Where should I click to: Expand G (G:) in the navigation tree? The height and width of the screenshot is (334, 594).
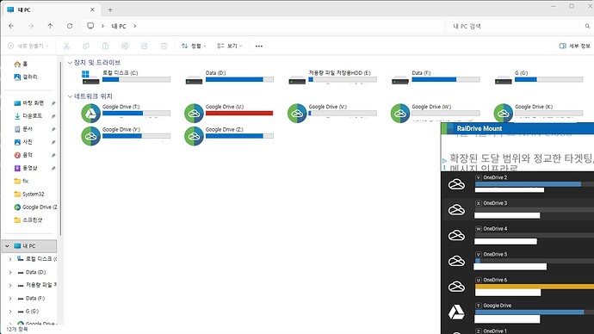click(x=10, y=312)
